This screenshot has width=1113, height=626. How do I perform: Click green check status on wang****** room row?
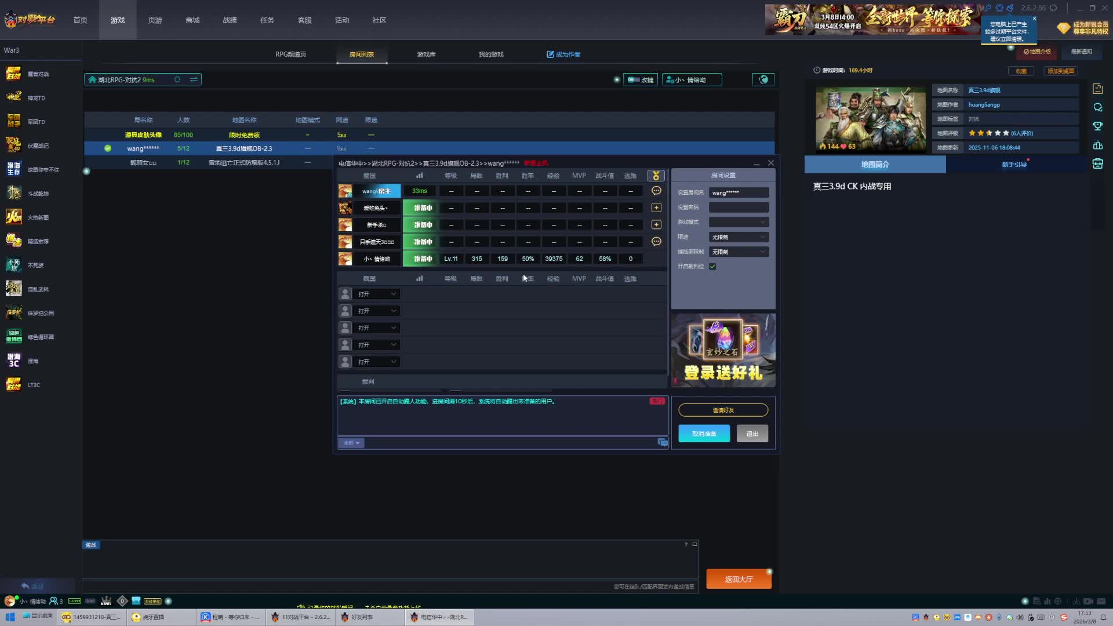coord(108,148)
